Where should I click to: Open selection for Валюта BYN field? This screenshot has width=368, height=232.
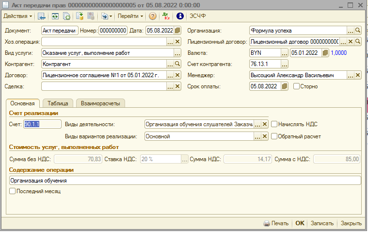285,53
